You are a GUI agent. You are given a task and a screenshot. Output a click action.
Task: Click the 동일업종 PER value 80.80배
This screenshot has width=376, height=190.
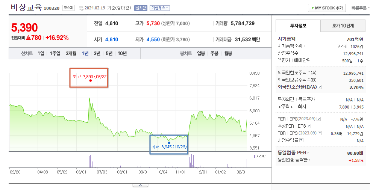(355, 153)
